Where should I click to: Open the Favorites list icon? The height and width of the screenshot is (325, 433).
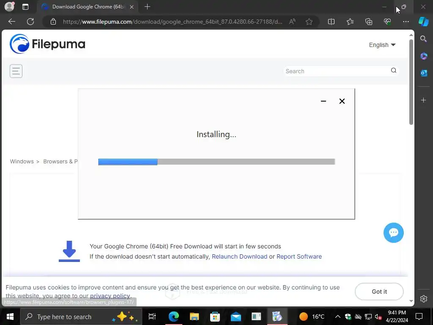350,22
